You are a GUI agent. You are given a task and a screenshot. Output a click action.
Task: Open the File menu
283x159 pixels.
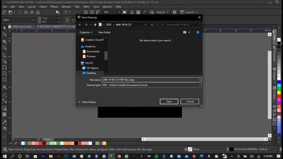pos(5,7)
